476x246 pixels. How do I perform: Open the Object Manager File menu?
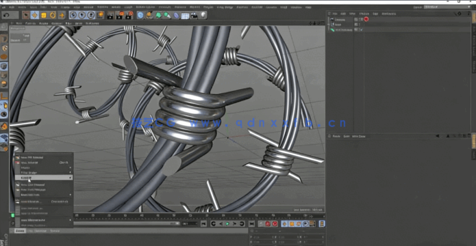(335, 14)
